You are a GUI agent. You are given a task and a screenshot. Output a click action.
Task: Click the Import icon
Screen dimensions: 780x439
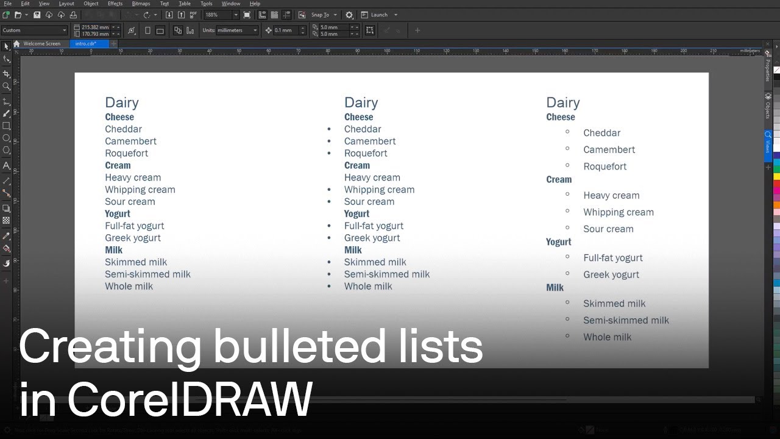(169, 15)
